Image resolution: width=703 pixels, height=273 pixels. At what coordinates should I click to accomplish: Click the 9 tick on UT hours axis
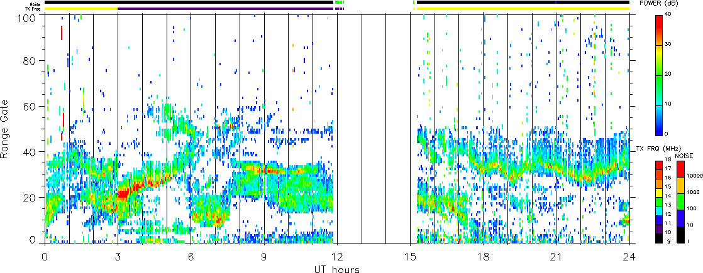(264, 257)
